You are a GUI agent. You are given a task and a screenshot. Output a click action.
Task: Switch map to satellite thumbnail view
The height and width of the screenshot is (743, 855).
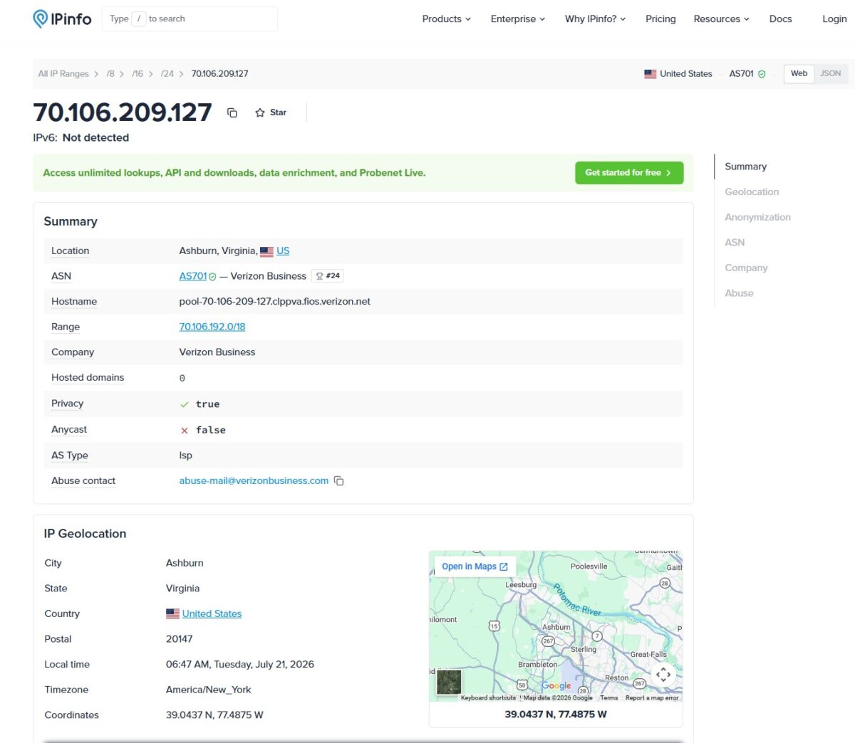(x=449, y=682)
